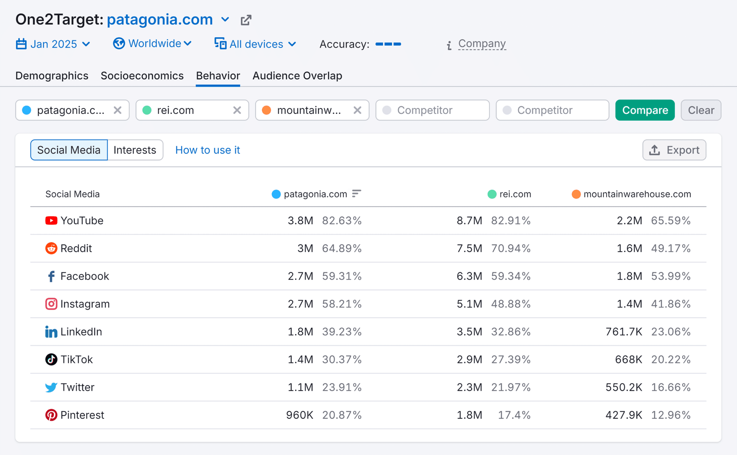Click the calendar icon beside Jan 2025
The height and width of the screenshot is (455, 737).
[21, 44]
